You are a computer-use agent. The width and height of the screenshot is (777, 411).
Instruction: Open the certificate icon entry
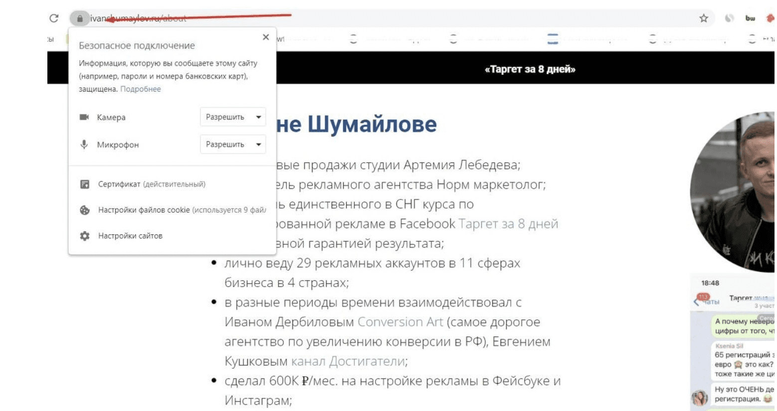[x=85, y=184]
